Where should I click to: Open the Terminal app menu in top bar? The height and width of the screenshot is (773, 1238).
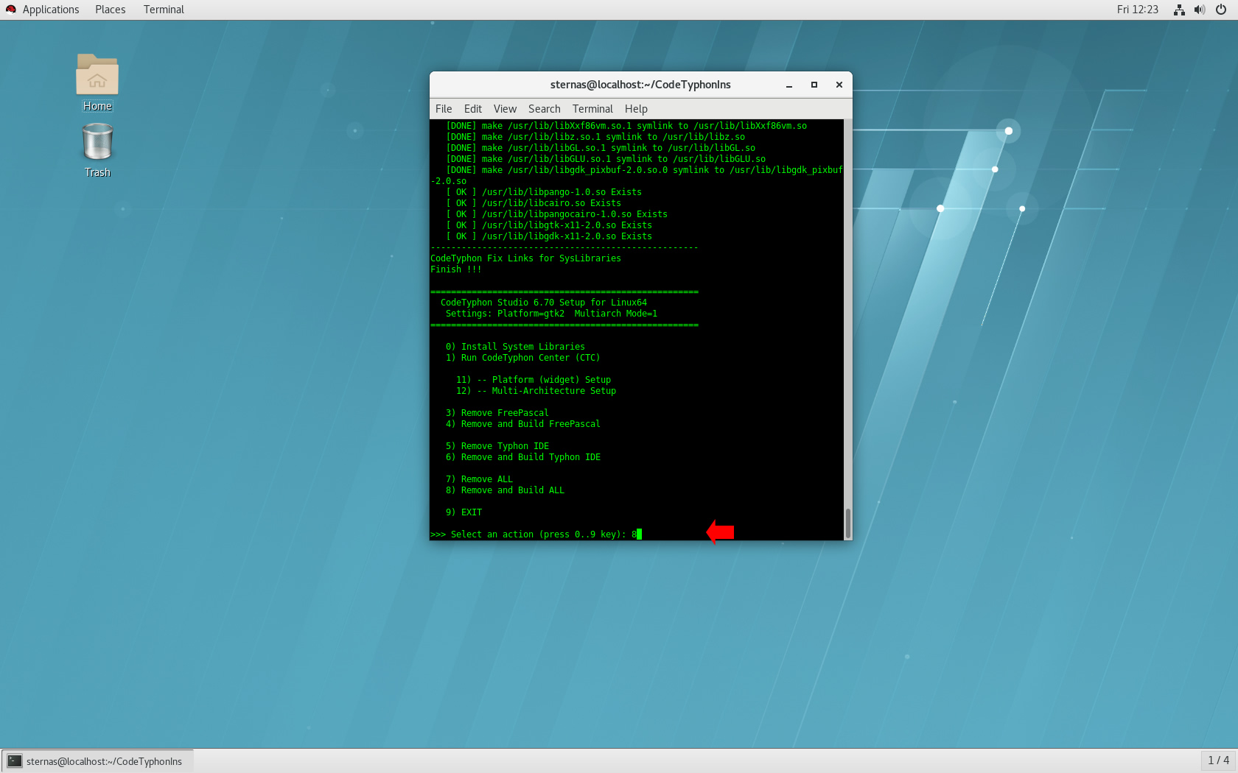coord(164,10)
